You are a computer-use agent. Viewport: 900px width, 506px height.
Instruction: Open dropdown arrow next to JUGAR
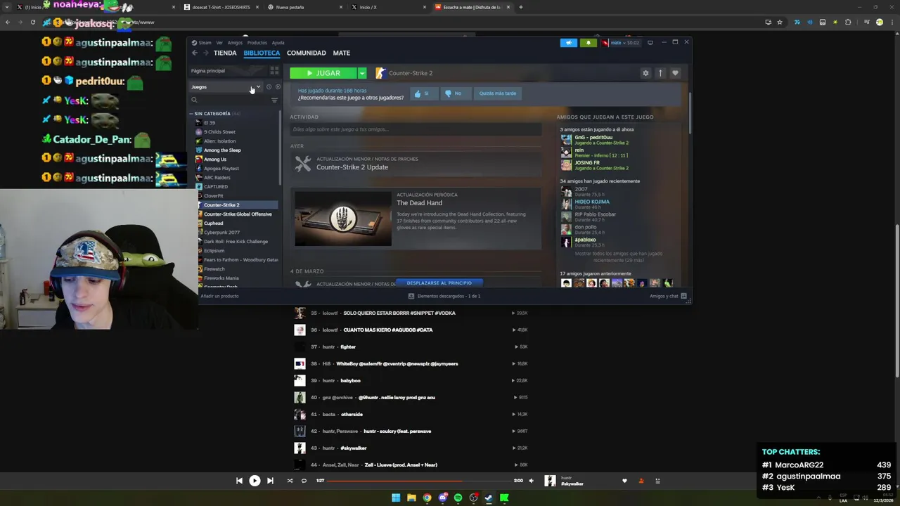tap(362, 73)
